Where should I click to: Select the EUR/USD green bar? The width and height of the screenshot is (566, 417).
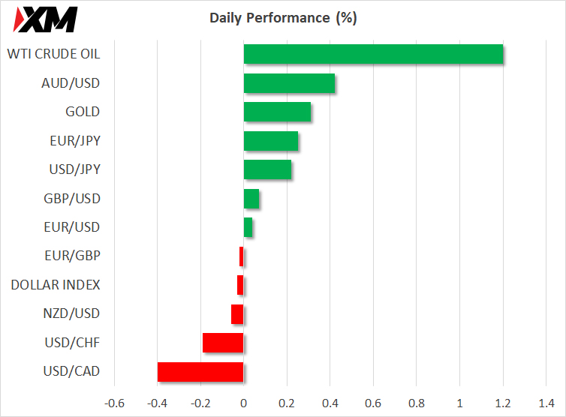248,227
